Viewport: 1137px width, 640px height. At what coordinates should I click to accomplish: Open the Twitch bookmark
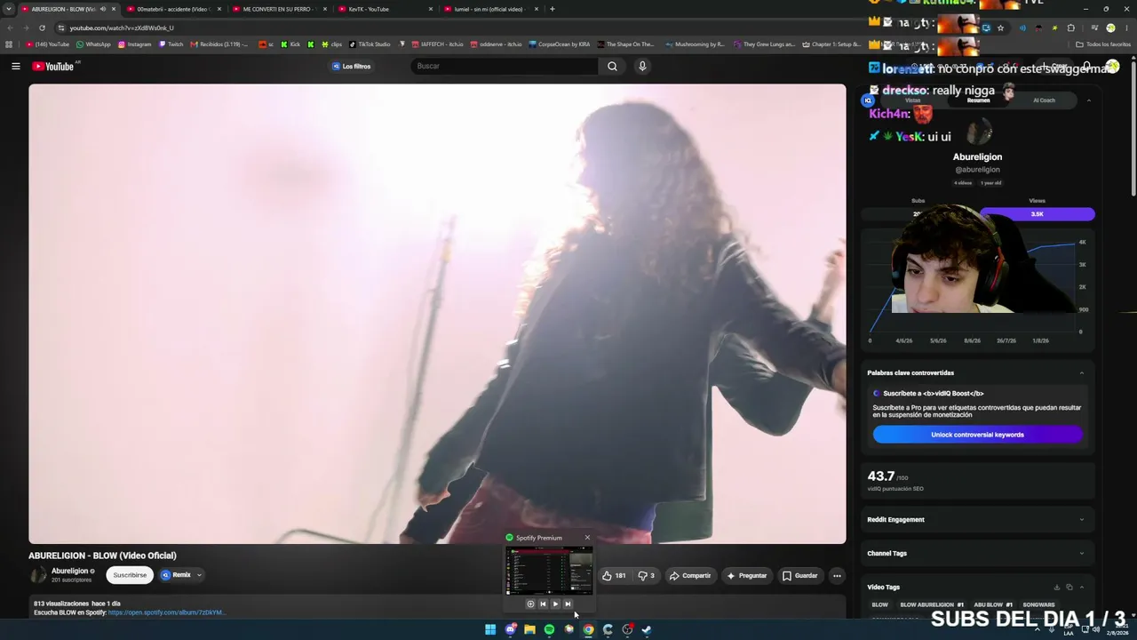tap(171, 44)
